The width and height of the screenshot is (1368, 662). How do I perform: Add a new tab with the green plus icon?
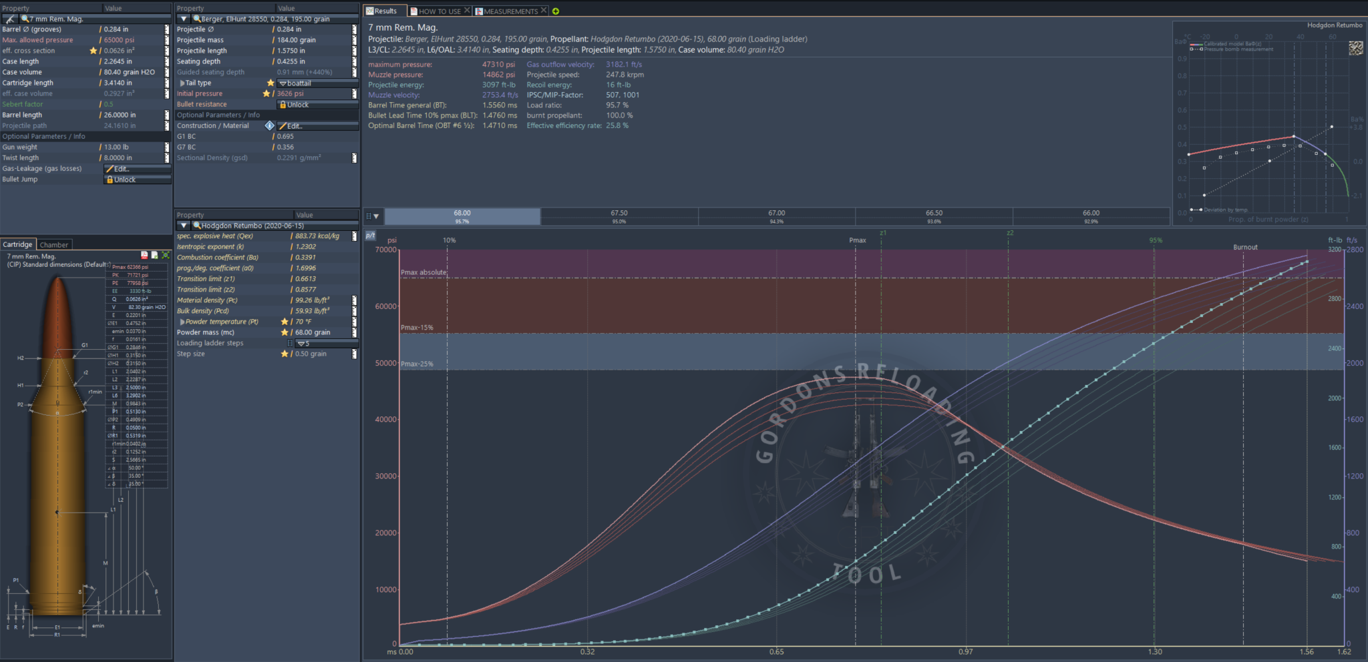coord(556,11)
